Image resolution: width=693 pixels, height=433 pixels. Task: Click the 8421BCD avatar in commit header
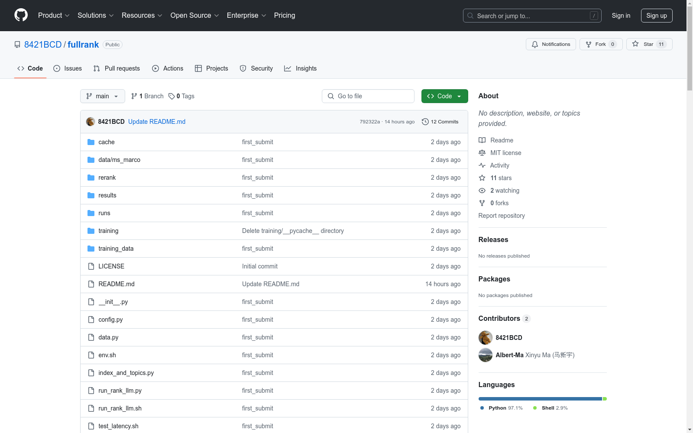pyautogui.click(x=91, y=122)
